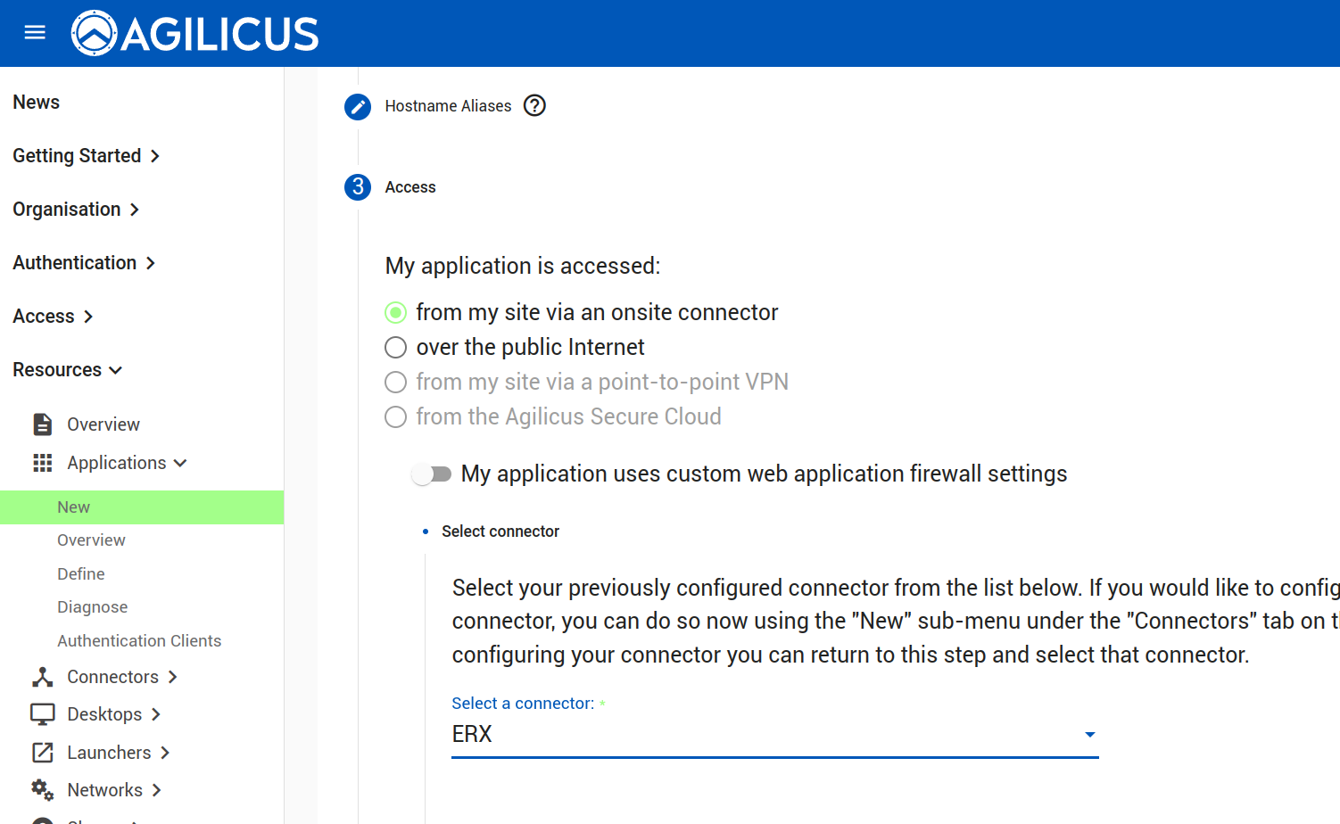Toggle custom web application firewall settings
This screenshot has width=1340, height=824.
pos(432,474)
